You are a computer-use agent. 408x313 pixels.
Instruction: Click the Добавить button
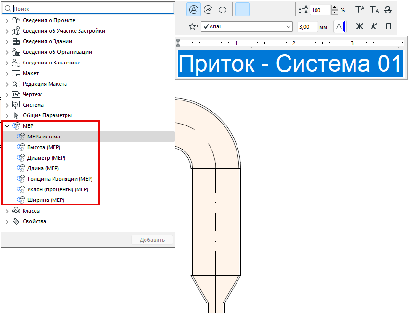(152, 240)
